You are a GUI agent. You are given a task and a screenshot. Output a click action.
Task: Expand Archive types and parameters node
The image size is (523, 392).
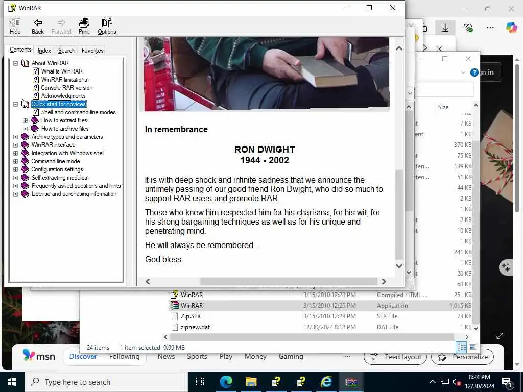pyautogui.click(x=15, y=137)
